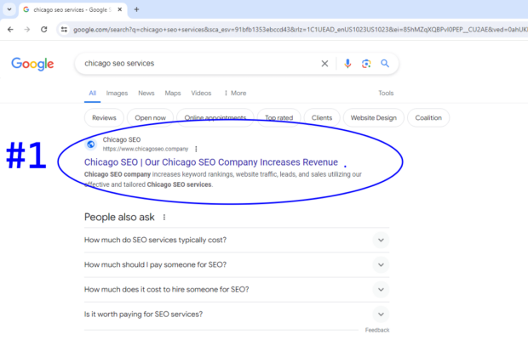Apply the Reviews filter chip
Viewport: 528px width, 340px height.
coord(104,118)
